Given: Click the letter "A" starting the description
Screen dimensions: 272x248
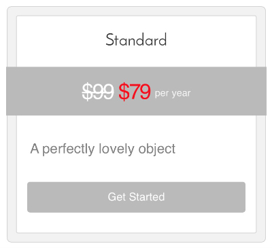Looking at the screenshot, I should click(35, 149).
